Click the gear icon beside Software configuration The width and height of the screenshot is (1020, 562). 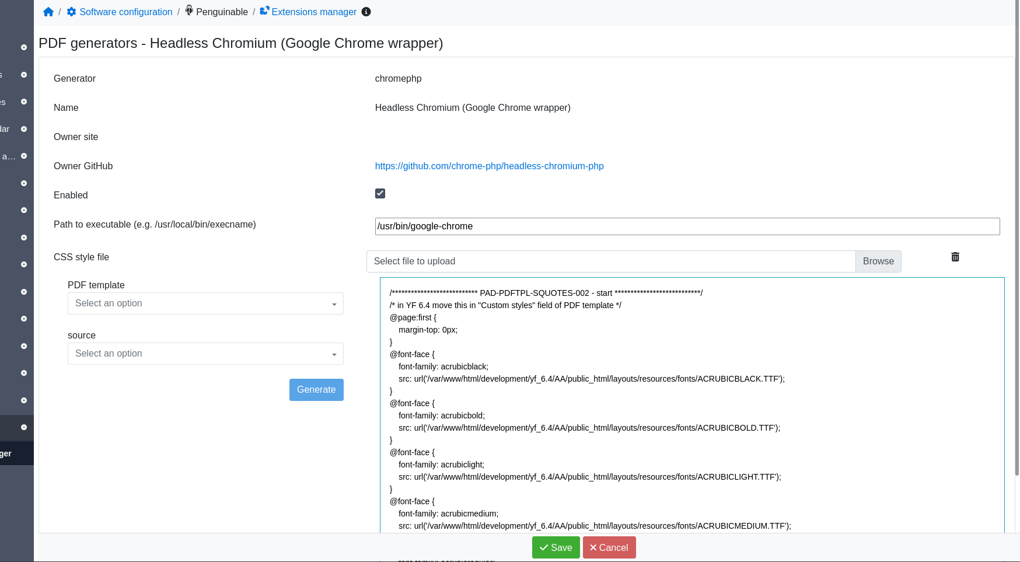[71, 12]
